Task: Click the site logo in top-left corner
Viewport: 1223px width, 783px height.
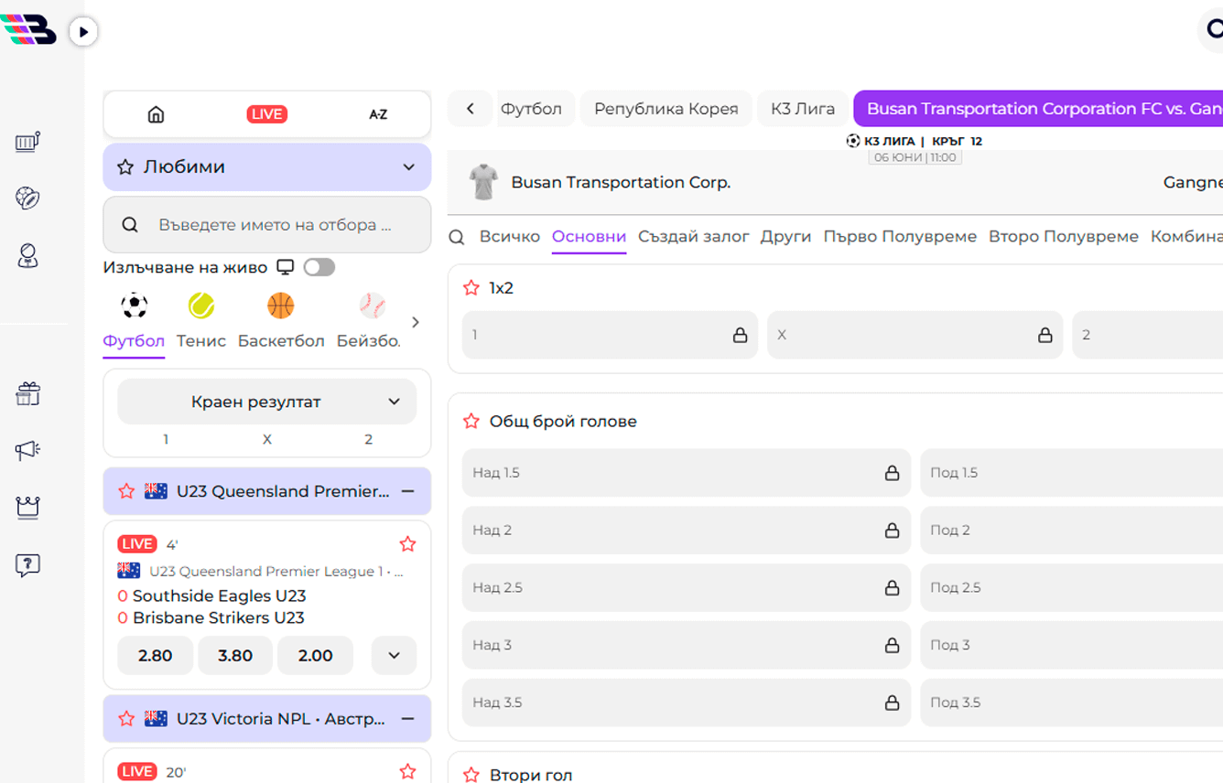Action: point(28,29)
